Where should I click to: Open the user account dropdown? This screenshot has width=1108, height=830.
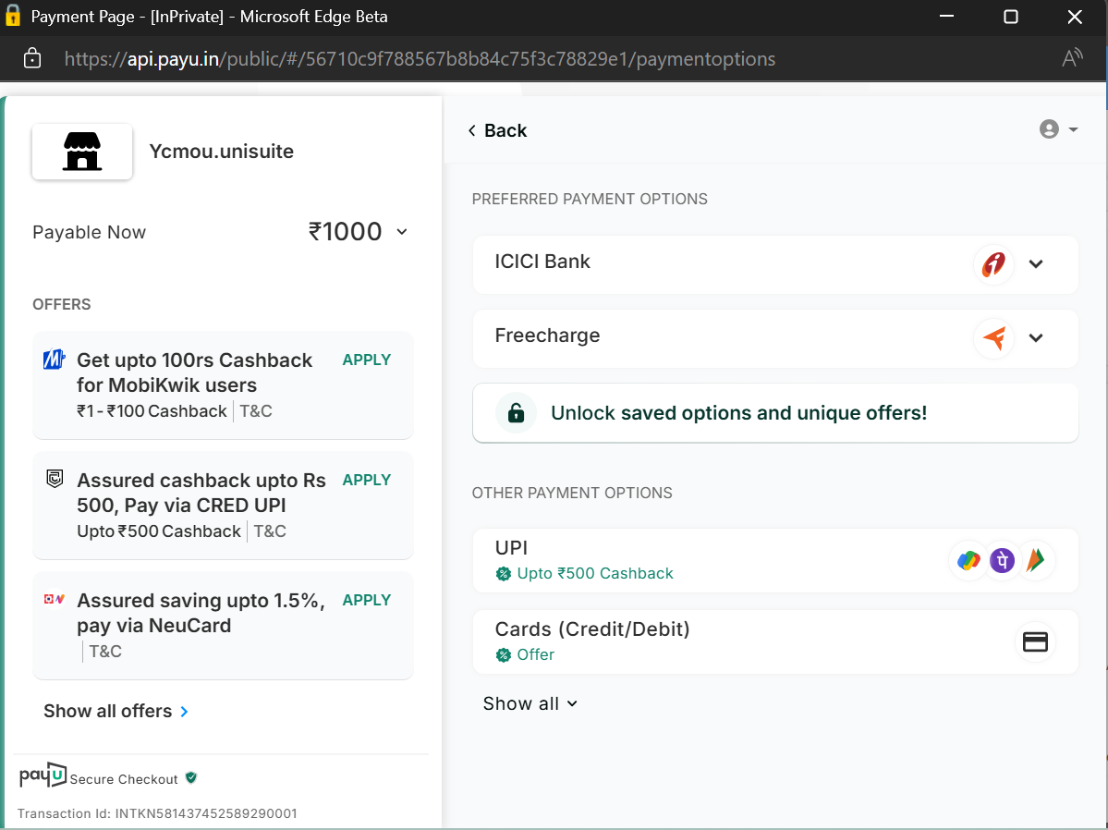click(x=1059, y=129)
